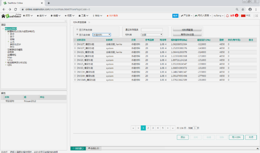260x153 pixels.
Task: Expand the 电磁噪声源分析试验 tree node
Action: [x=6, y=63]
